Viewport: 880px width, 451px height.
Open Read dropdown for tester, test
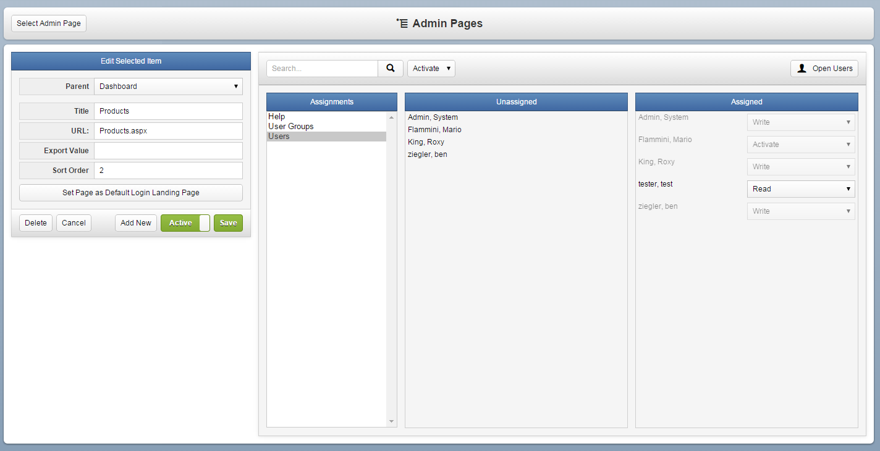(801, 189)
